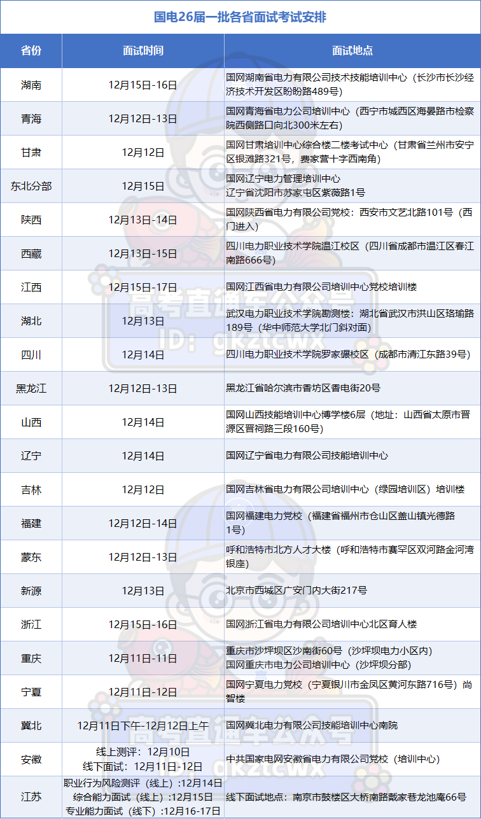Image resolution: width=481 pixels, height=819 pixels.
Task: Click the 冀北 cell
Action: pos(31,725)
